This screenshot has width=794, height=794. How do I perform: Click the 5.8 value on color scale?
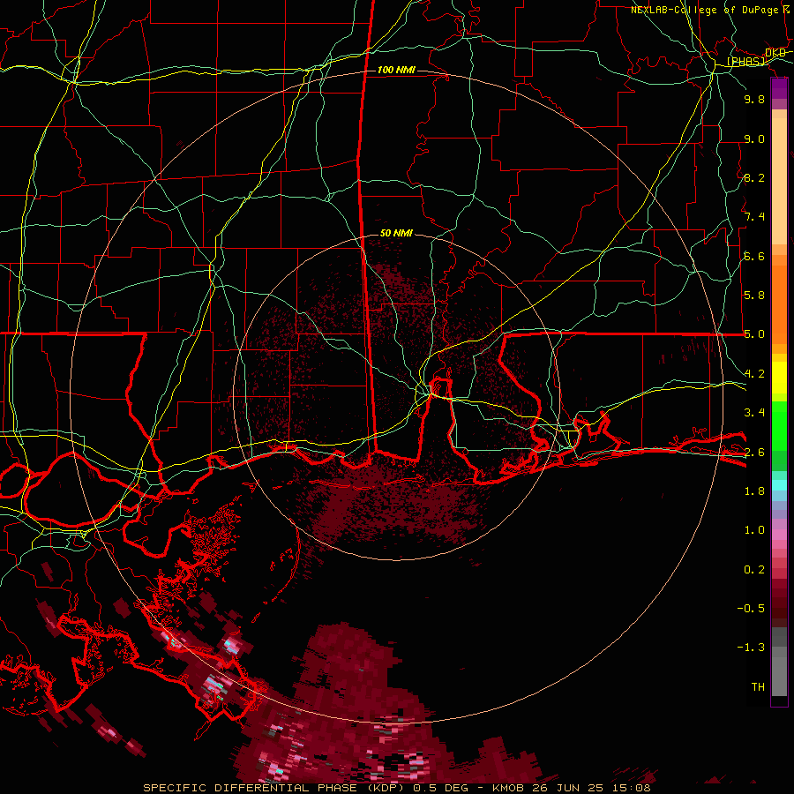pos(754,296)
